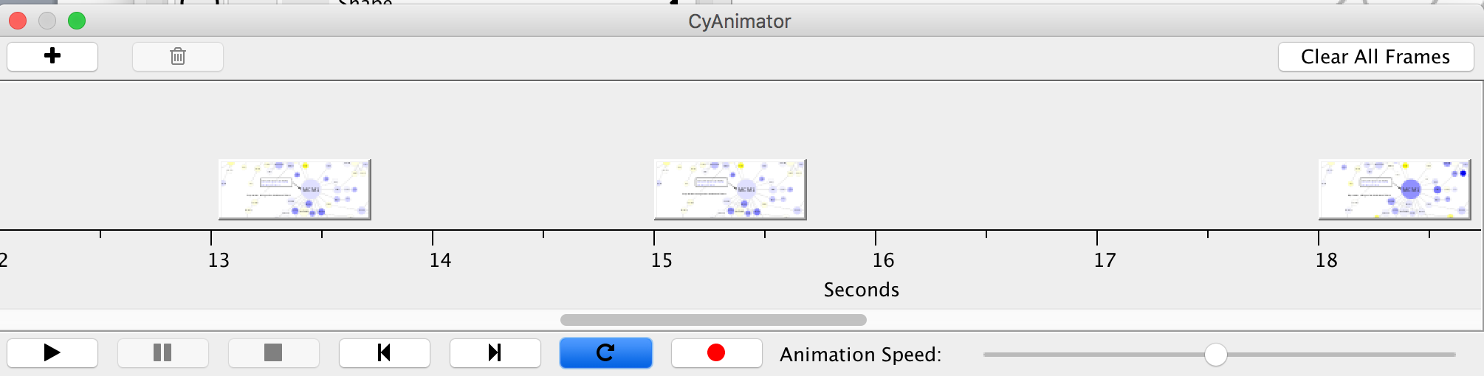Click the plus icon to add a frame
Image resolution: width=1484 pixels, height=376 pixels.
click(52, 57)
